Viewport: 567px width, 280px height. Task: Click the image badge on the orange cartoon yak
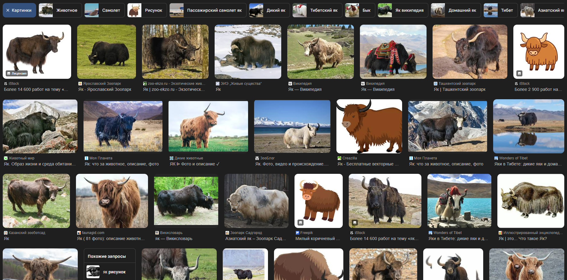coord(519,73)
